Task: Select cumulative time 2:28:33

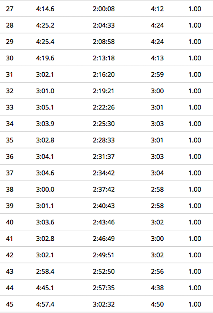Action: pyautogui.click(x=104, y=140)
